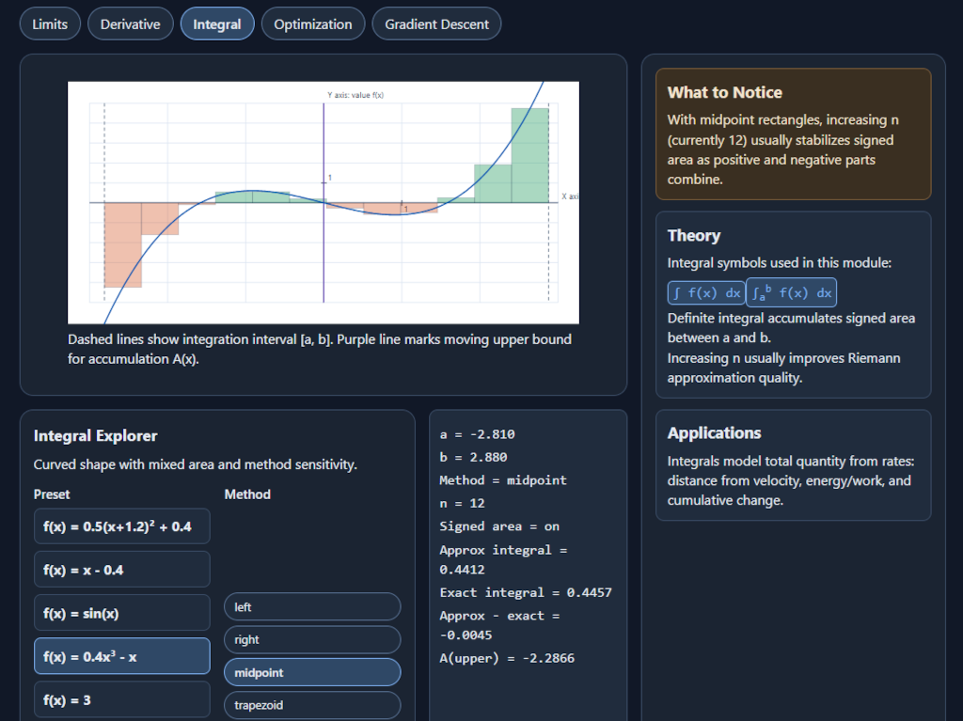Click the 'b = 2.880' readout
The width and height of the screenshot is (963, 721).
pyautogui.click(x=474, y=457)
